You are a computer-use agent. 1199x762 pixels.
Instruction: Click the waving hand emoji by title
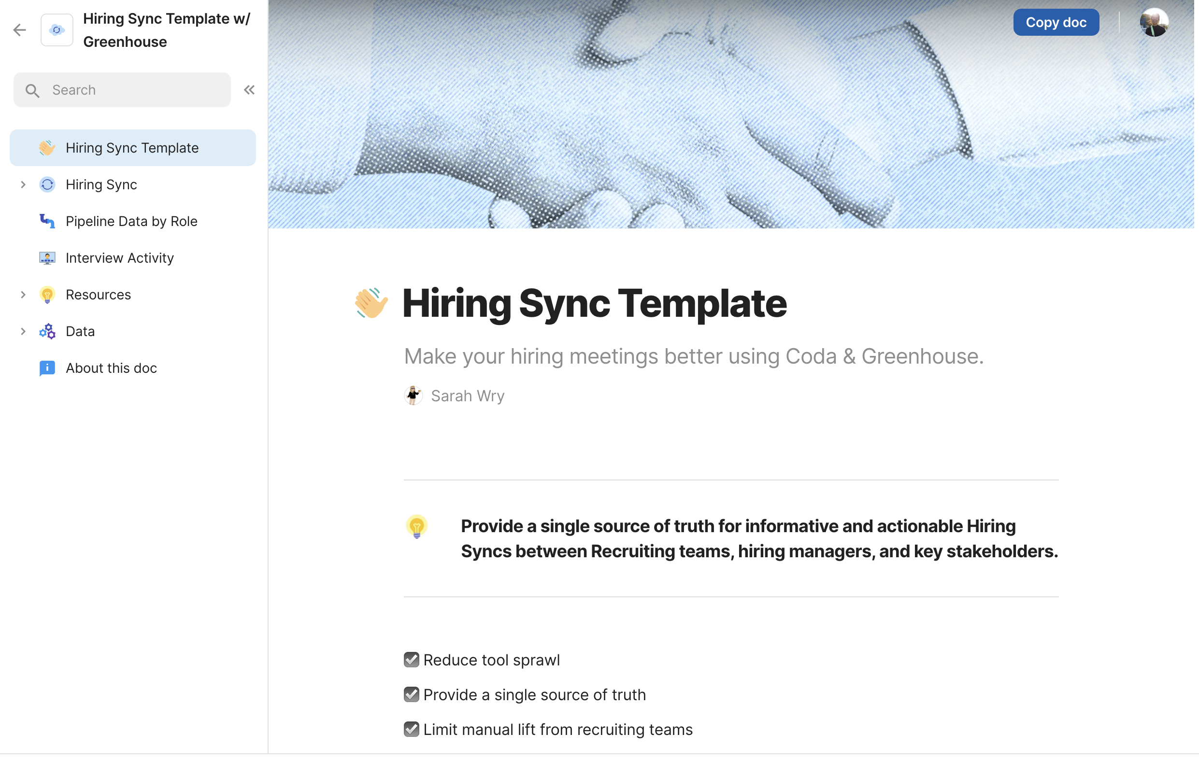pyautogui.click(x=371, y=303)
